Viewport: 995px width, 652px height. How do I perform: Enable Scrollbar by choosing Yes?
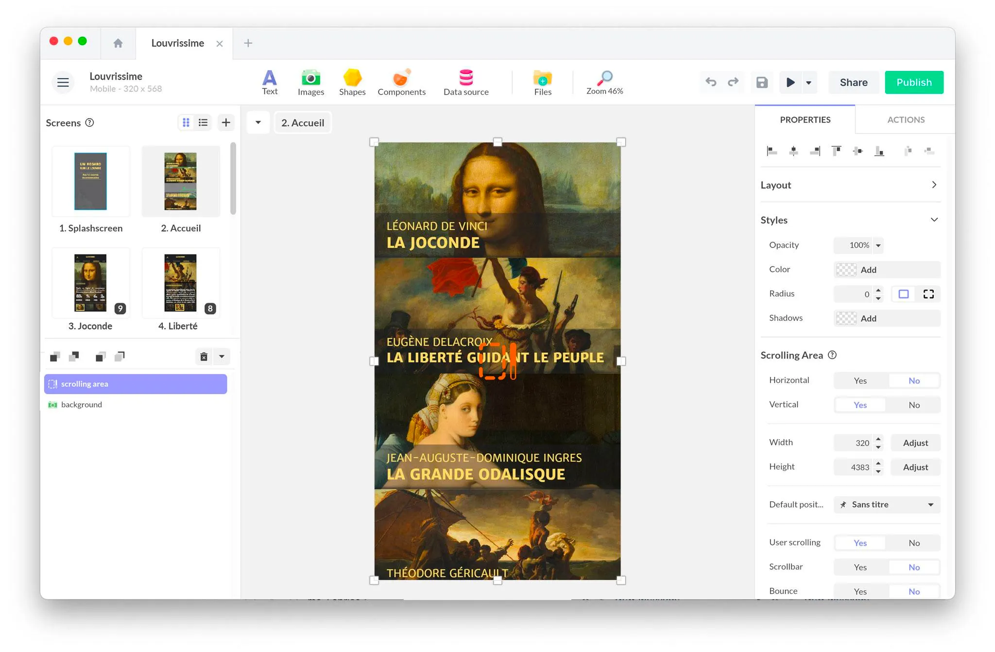[x=860, y=567]
